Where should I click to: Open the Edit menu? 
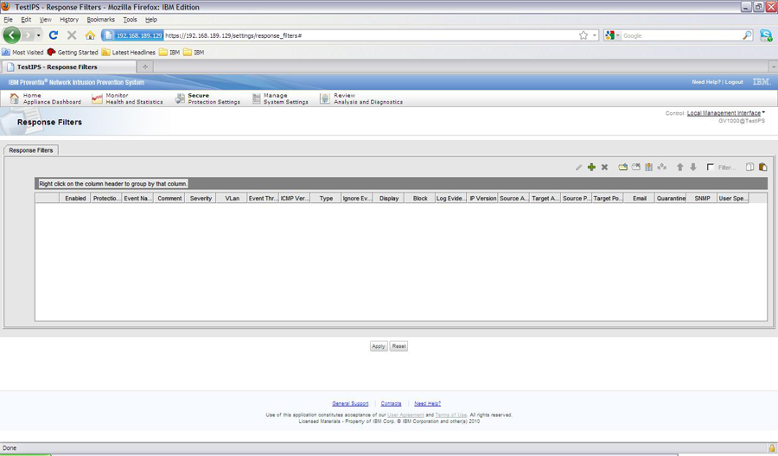pos(26,20)
